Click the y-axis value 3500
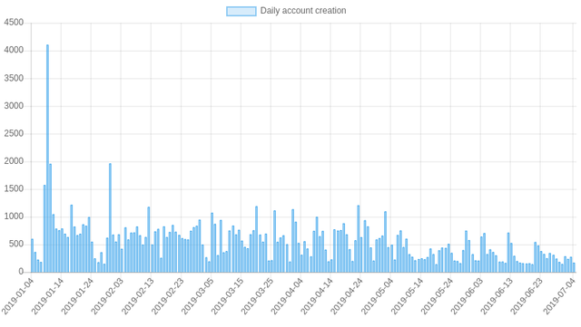The width and height of the screenshot is (581, 327). point(14,78)
